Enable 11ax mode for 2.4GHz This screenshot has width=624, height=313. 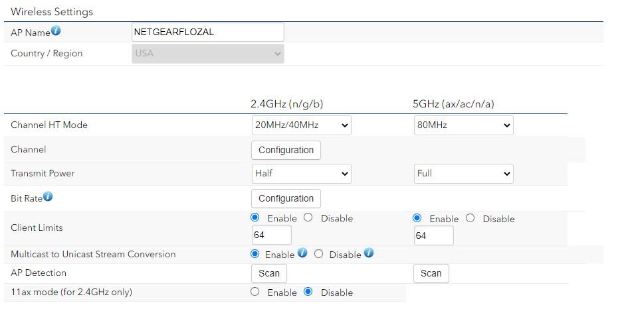pos(255,292)
